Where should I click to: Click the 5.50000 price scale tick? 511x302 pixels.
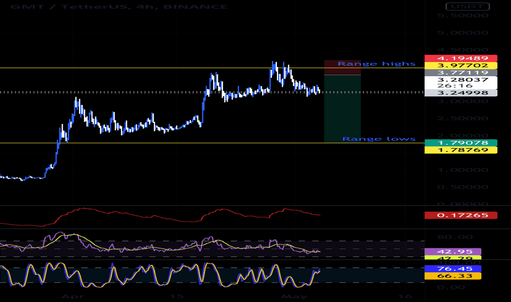pos(463,15)
